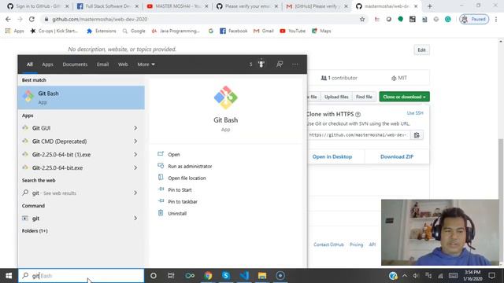The height and width of the screenshot is (283, 504).
Task: Select the All search tab
Action: coord(30,64)
